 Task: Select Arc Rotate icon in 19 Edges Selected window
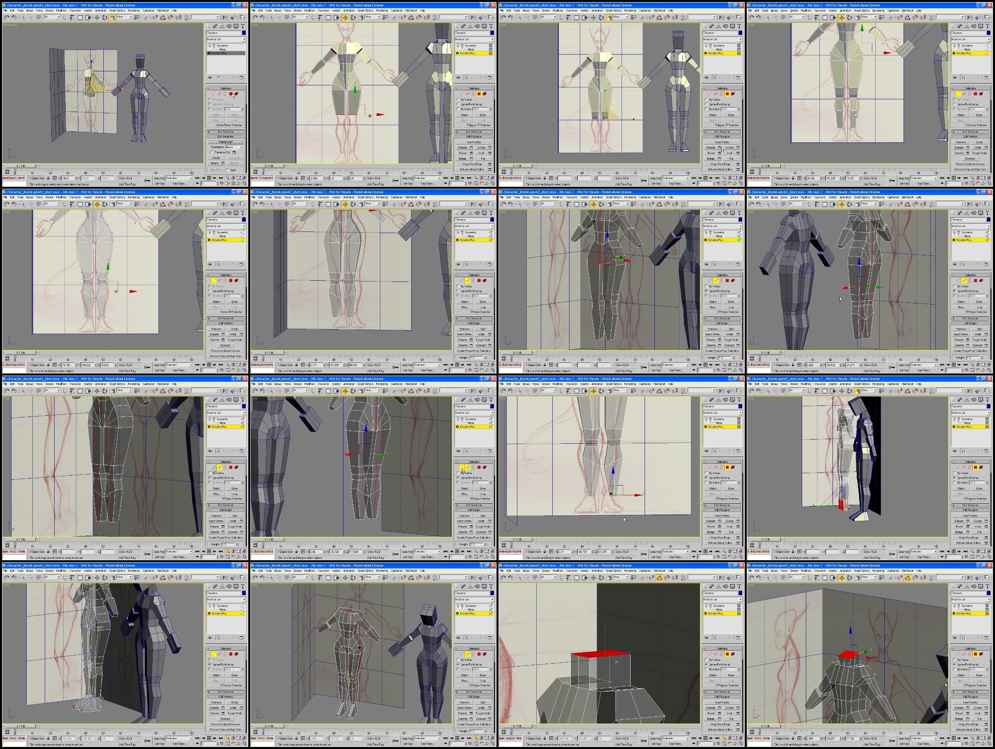coord(983,370)
